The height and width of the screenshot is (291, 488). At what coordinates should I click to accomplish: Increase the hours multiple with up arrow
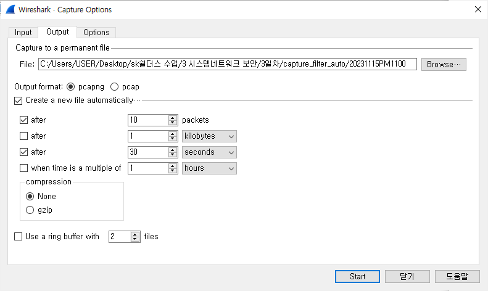tap(173, 166)
